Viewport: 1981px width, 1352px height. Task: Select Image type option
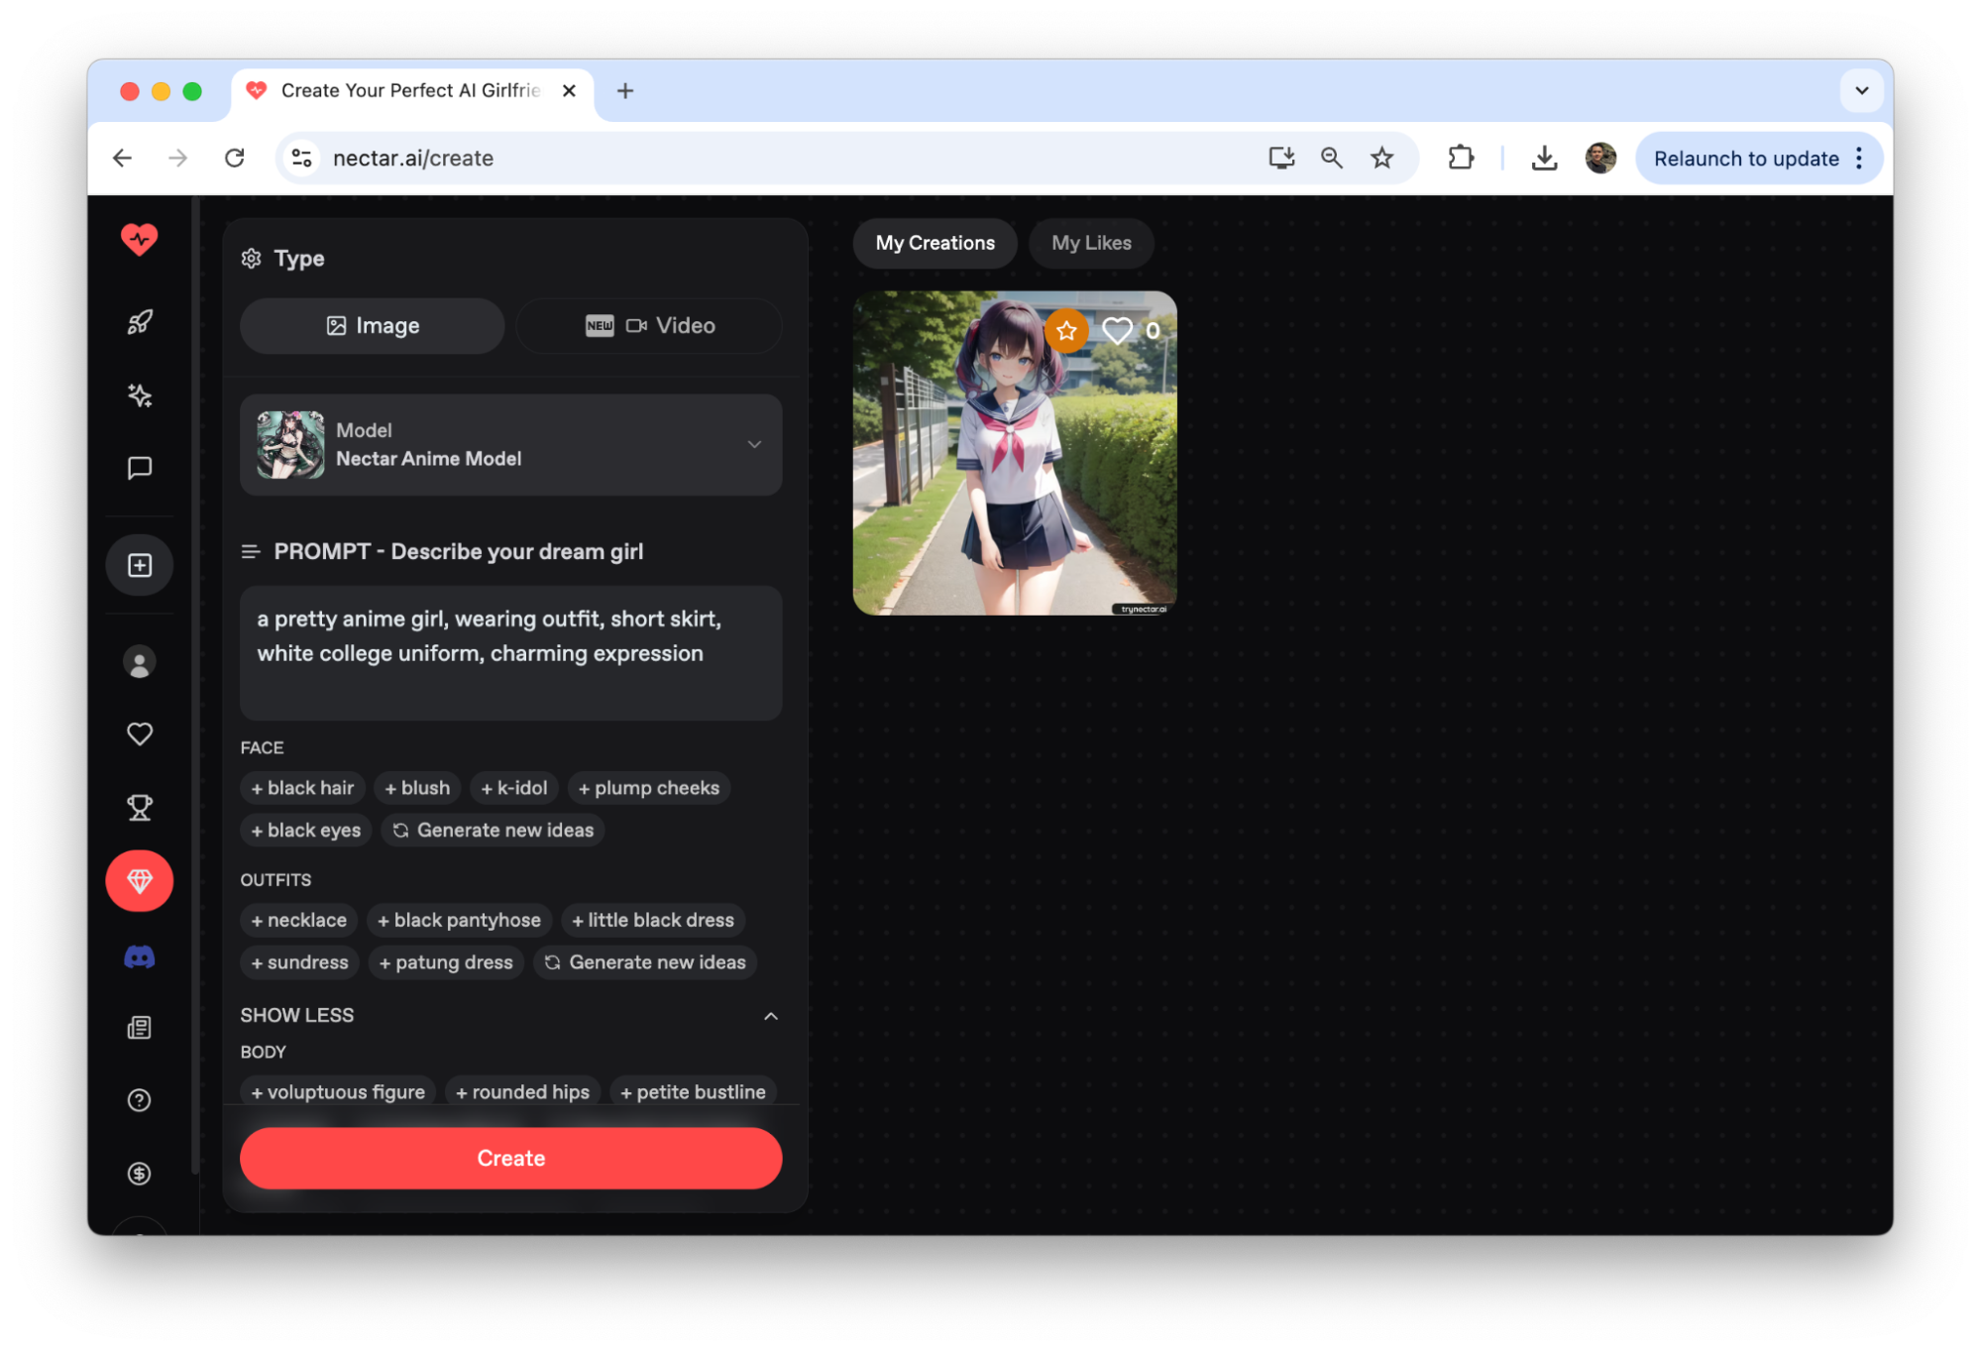(373, 325)
